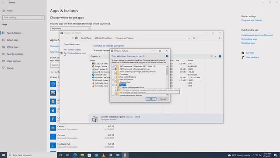Viewport: 280px width, 158px height.
Task: Enable Active Directory Lightweight Directory Services checkbox
Action: point(115,72)
